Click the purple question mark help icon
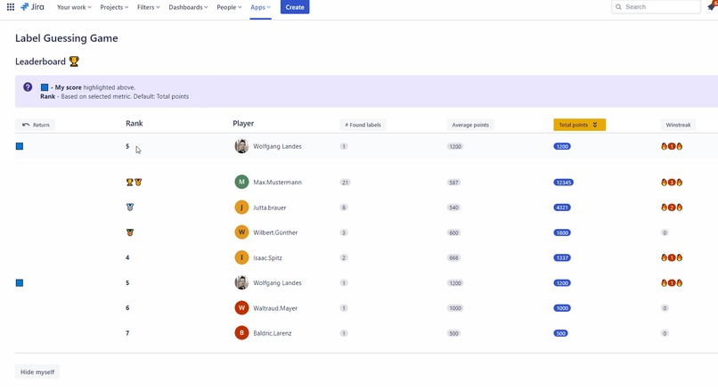The image size is (718, 391). 28,87
